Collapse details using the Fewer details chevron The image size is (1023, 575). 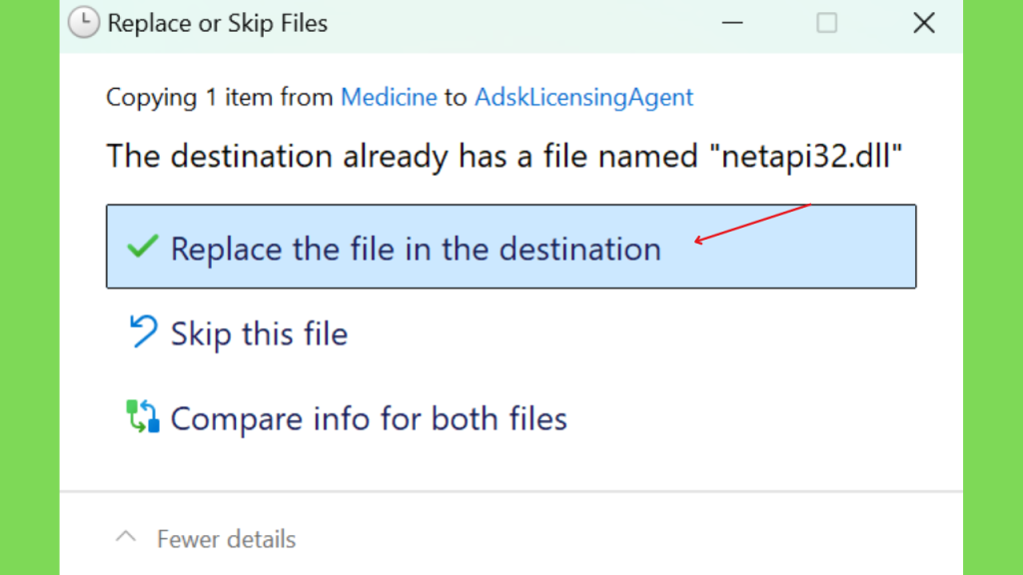tap(125, 538)
